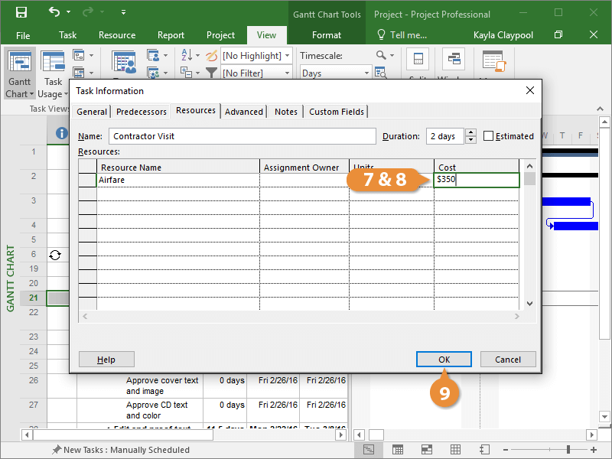
Task: Click the Undo arrow icon
Action: click(x=54, y=13)
